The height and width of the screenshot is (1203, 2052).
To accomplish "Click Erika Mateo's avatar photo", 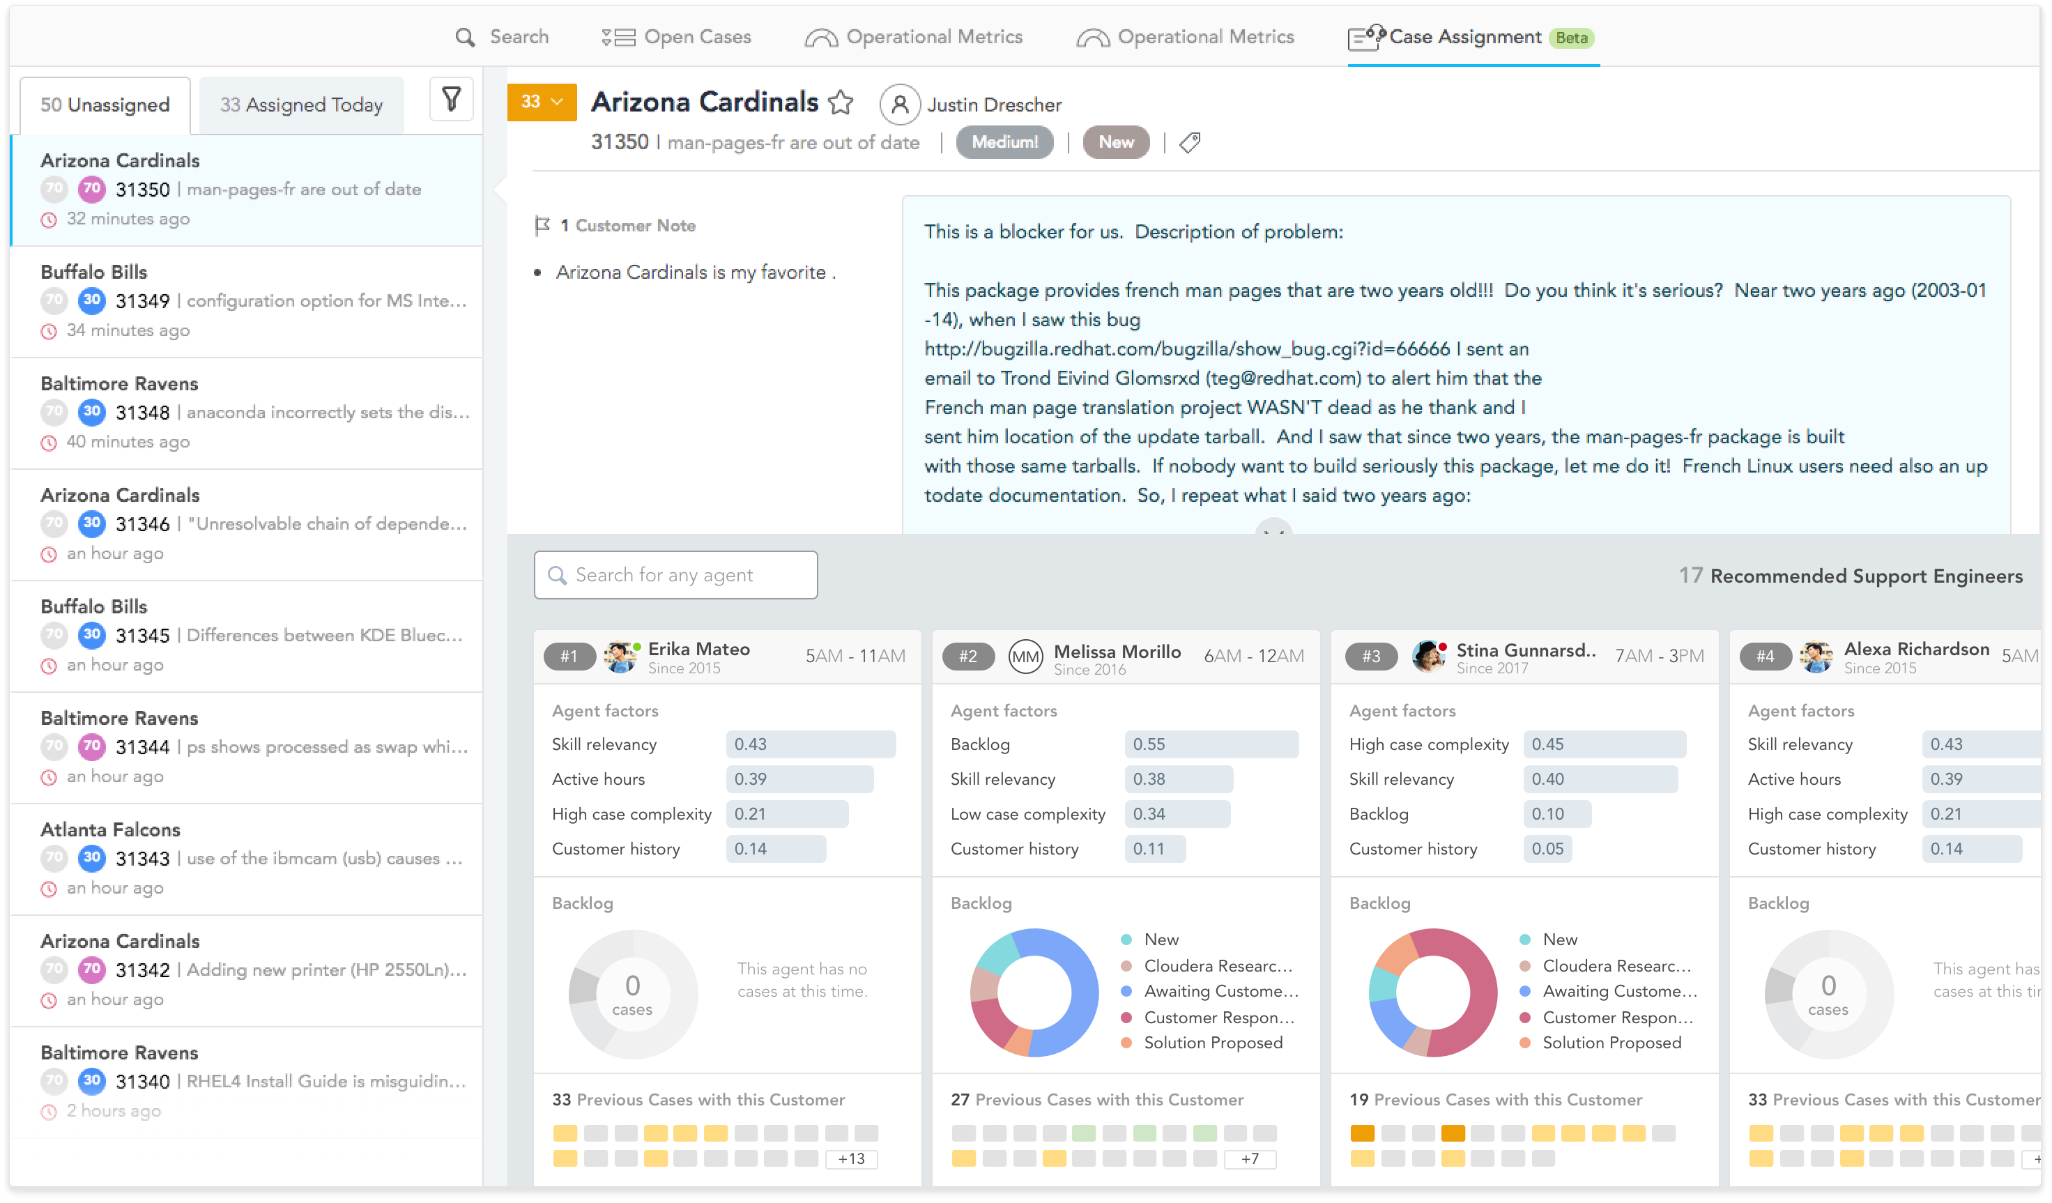I will coord(620,657).
